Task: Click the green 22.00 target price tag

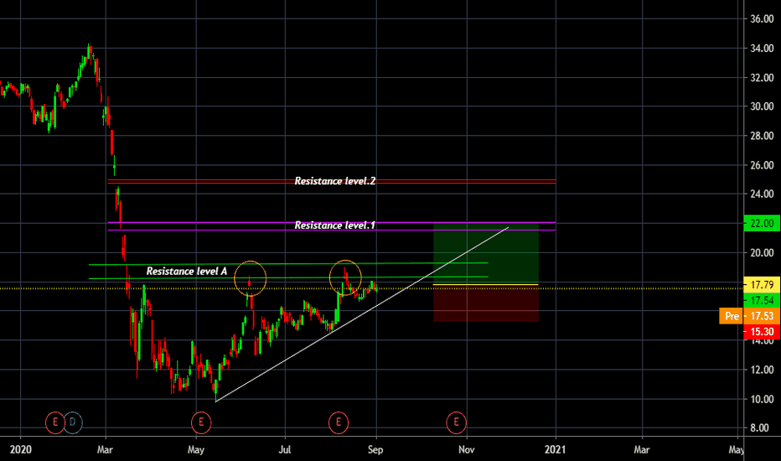Action: click(762, 223)
